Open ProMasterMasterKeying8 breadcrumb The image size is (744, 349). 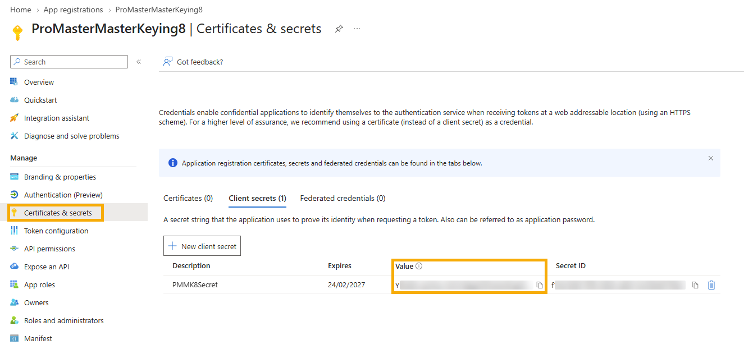coord(159,10)
